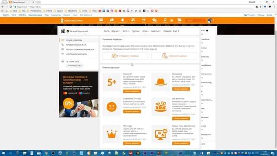Buy subscription for Смайлики и стикеры
The height and width of the screenshot is (156, 277).
[132, 111]
